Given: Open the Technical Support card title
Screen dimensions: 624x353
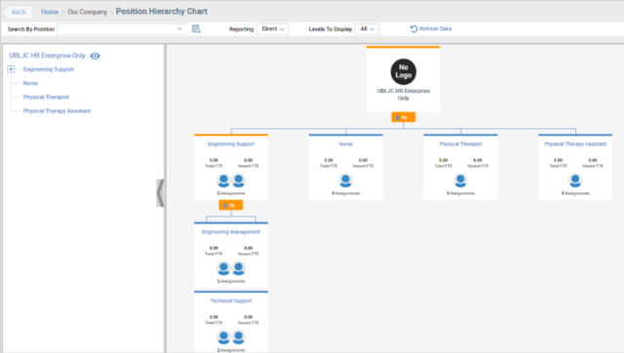Looking at the screenshot, I should pyautogui.click(x=231, y=301).
